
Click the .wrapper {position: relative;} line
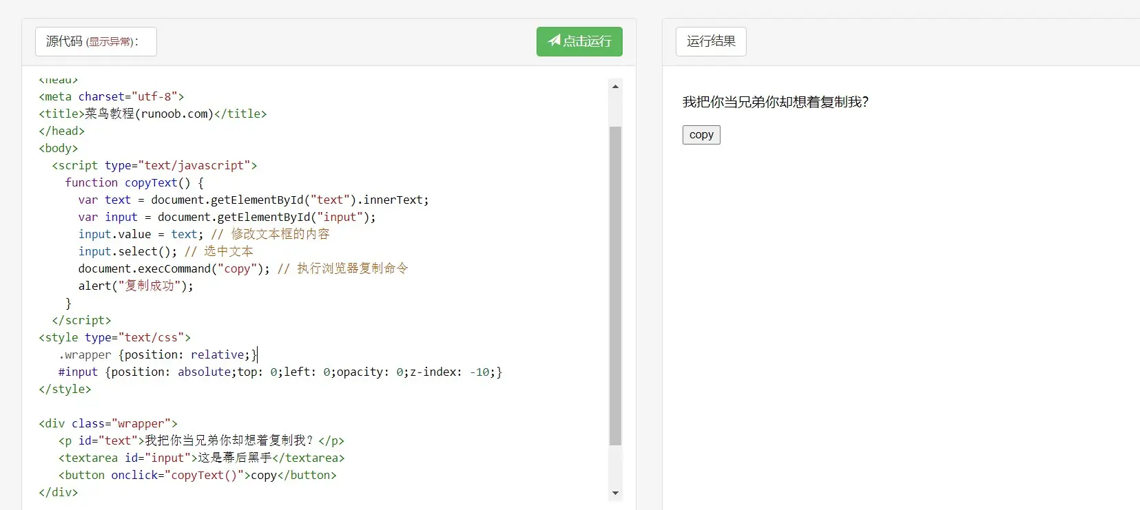point(158,354)
